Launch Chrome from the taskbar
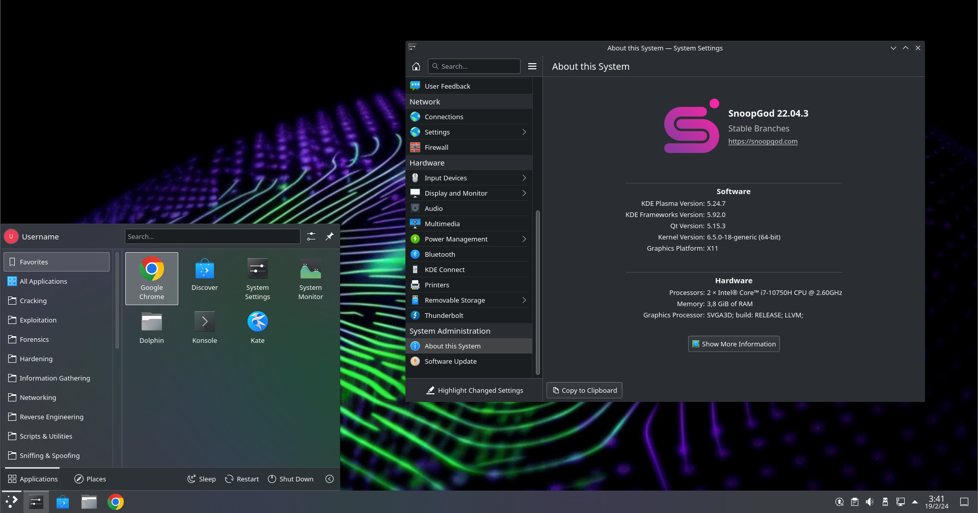The height and width of the screenshot is (513, 978). [116, 502]
